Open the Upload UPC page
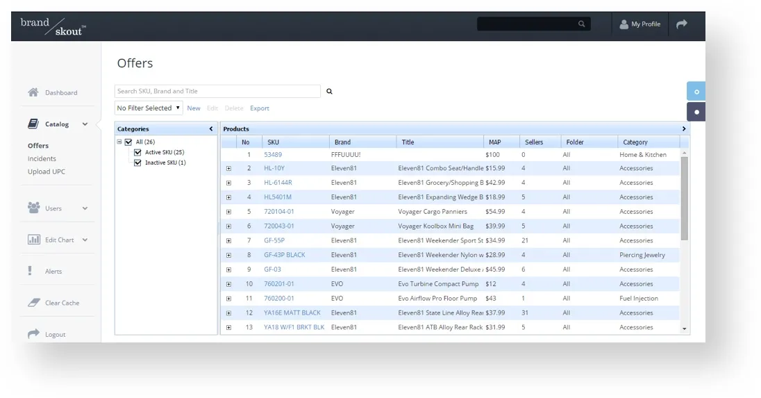The image size is (761, 398). 46,172
